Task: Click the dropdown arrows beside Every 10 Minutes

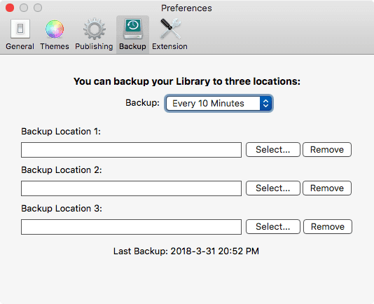Action: pos(265,104)
